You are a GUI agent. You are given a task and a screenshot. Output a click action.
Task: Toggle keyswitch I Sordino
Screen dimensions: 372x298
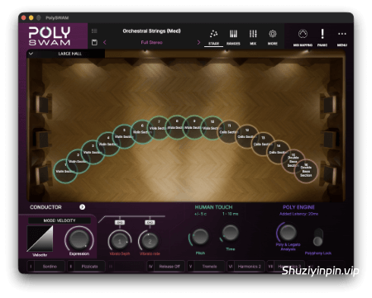(46, 267)
